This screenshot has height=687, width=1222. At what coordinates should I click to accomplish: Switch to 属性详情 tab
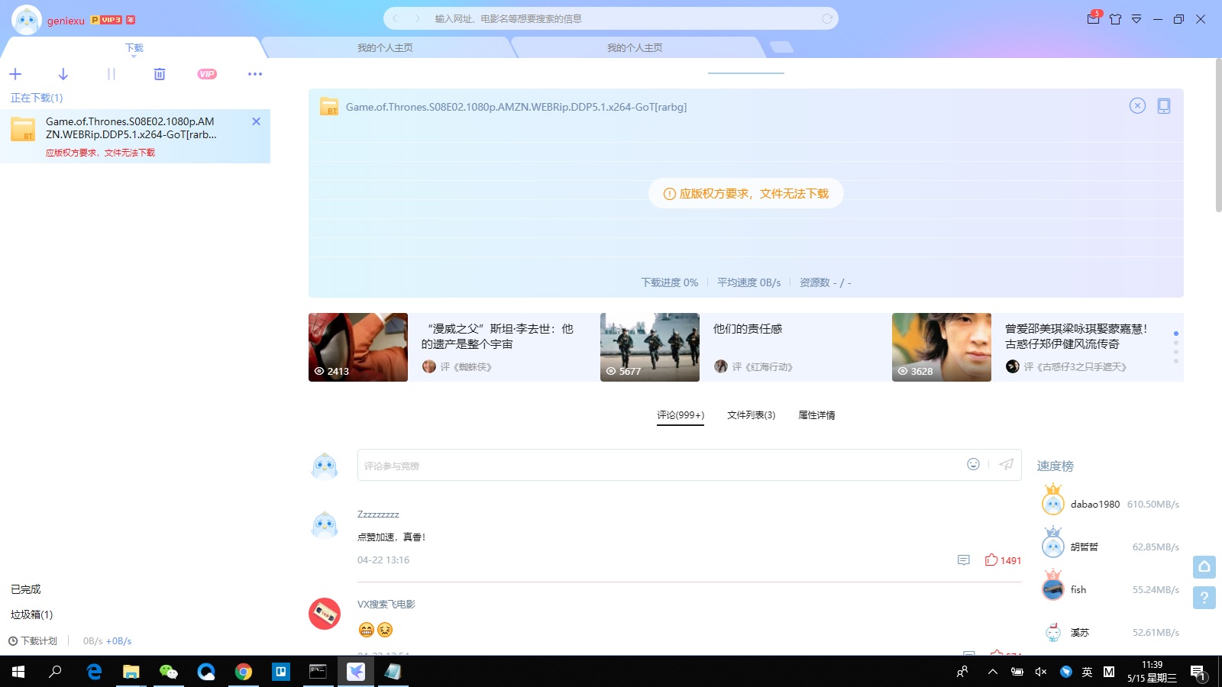816,415
